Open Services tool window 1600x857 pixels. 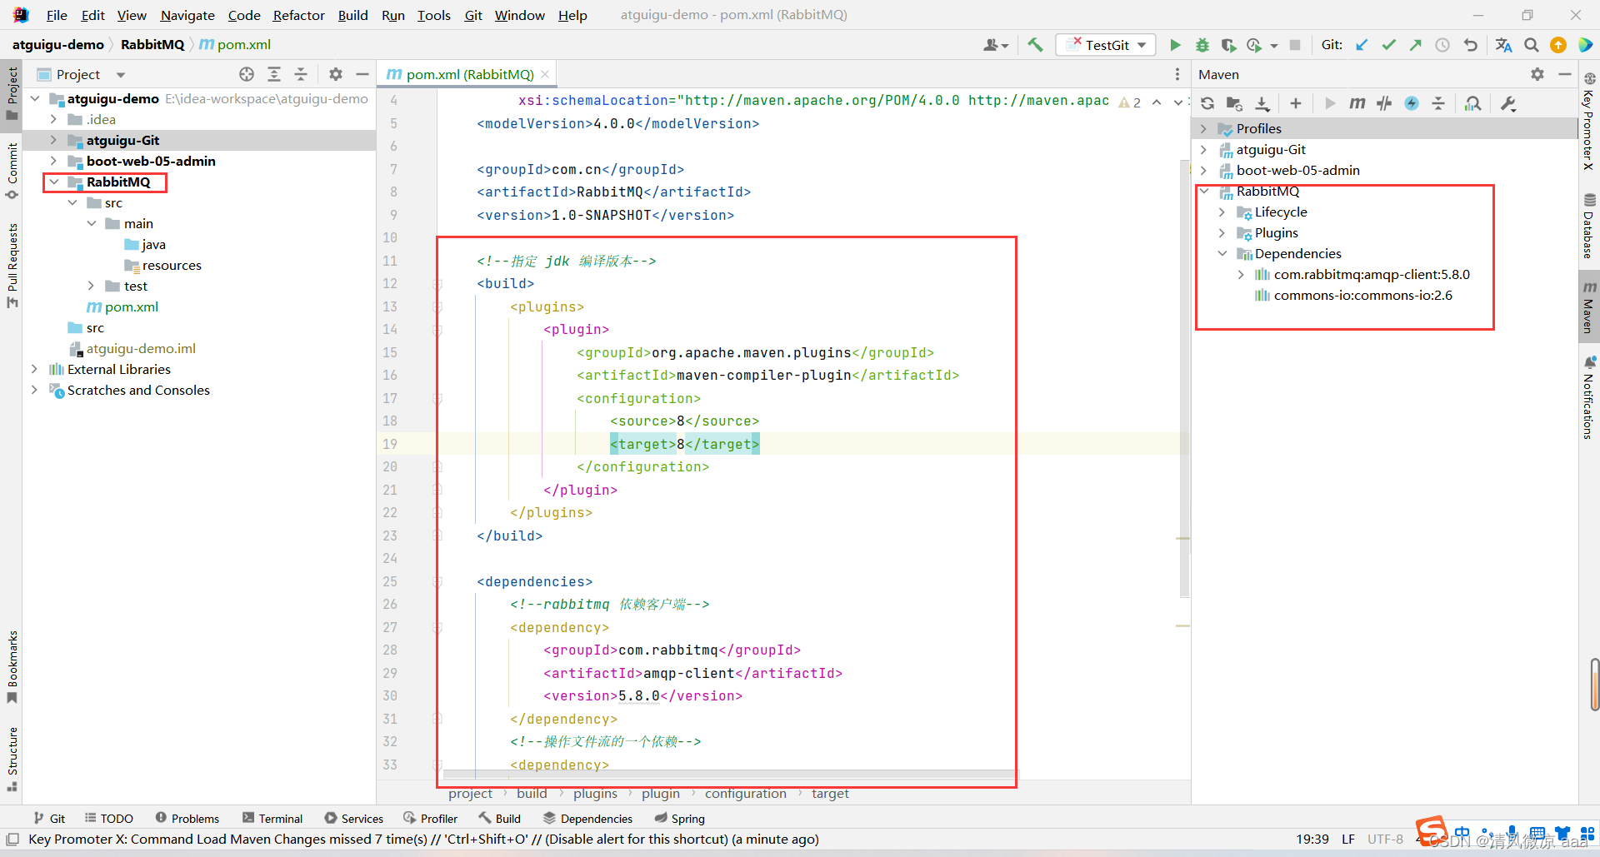[x=354, y=819]
